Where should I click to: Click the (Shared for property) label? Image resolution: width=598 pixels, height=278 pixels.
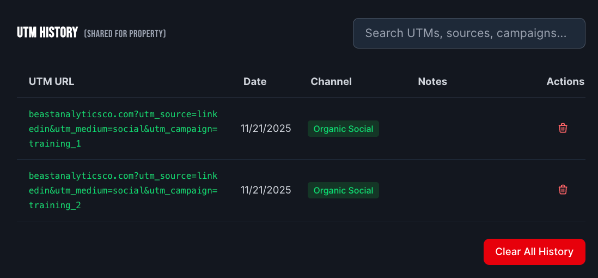[125, 34]
